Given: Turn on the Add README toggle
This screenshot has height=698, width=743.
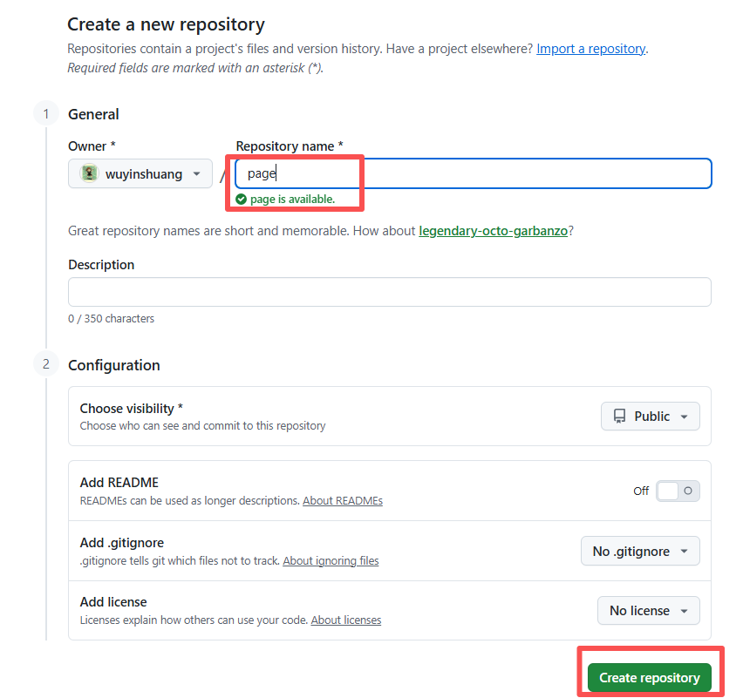Looking at the screenshot, I should click(x=678, y=491).
